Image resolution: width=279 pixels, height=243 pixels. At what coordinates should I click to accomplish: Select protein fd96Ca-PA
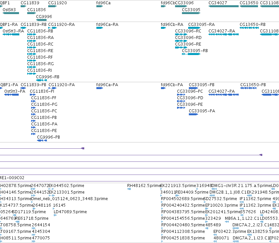point(107,84)
